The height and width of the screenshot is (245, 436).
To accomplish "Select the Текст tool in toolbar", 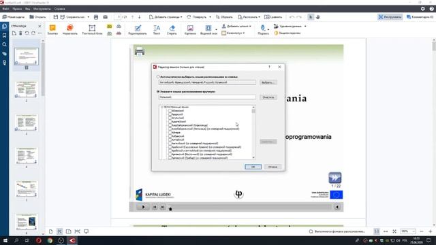I will pos(157,30).
